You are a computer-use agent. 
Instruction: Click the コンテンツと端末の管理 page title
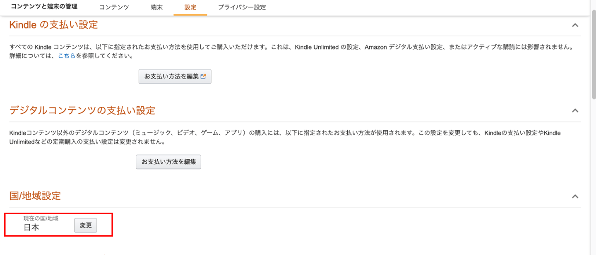tap(44, 7)
